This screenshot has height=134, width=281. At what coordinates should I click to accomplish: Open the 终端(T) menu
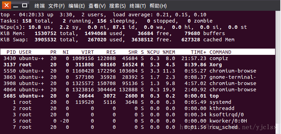[138, 6]
